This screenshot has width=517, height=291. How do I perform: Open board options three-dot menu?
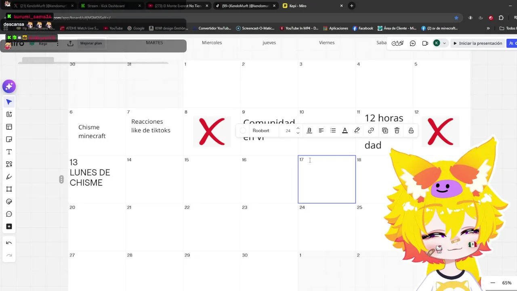(57, 43)
